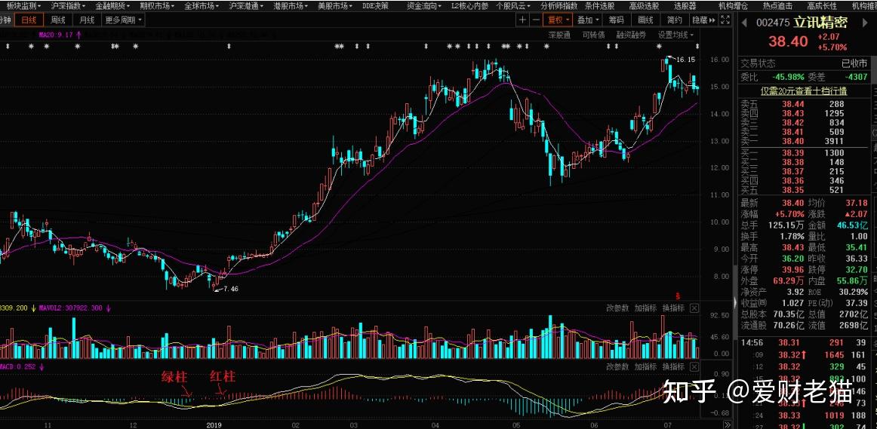Toggle 画线 drawing tools
877x429 pixels.
[x=645, y=20]
